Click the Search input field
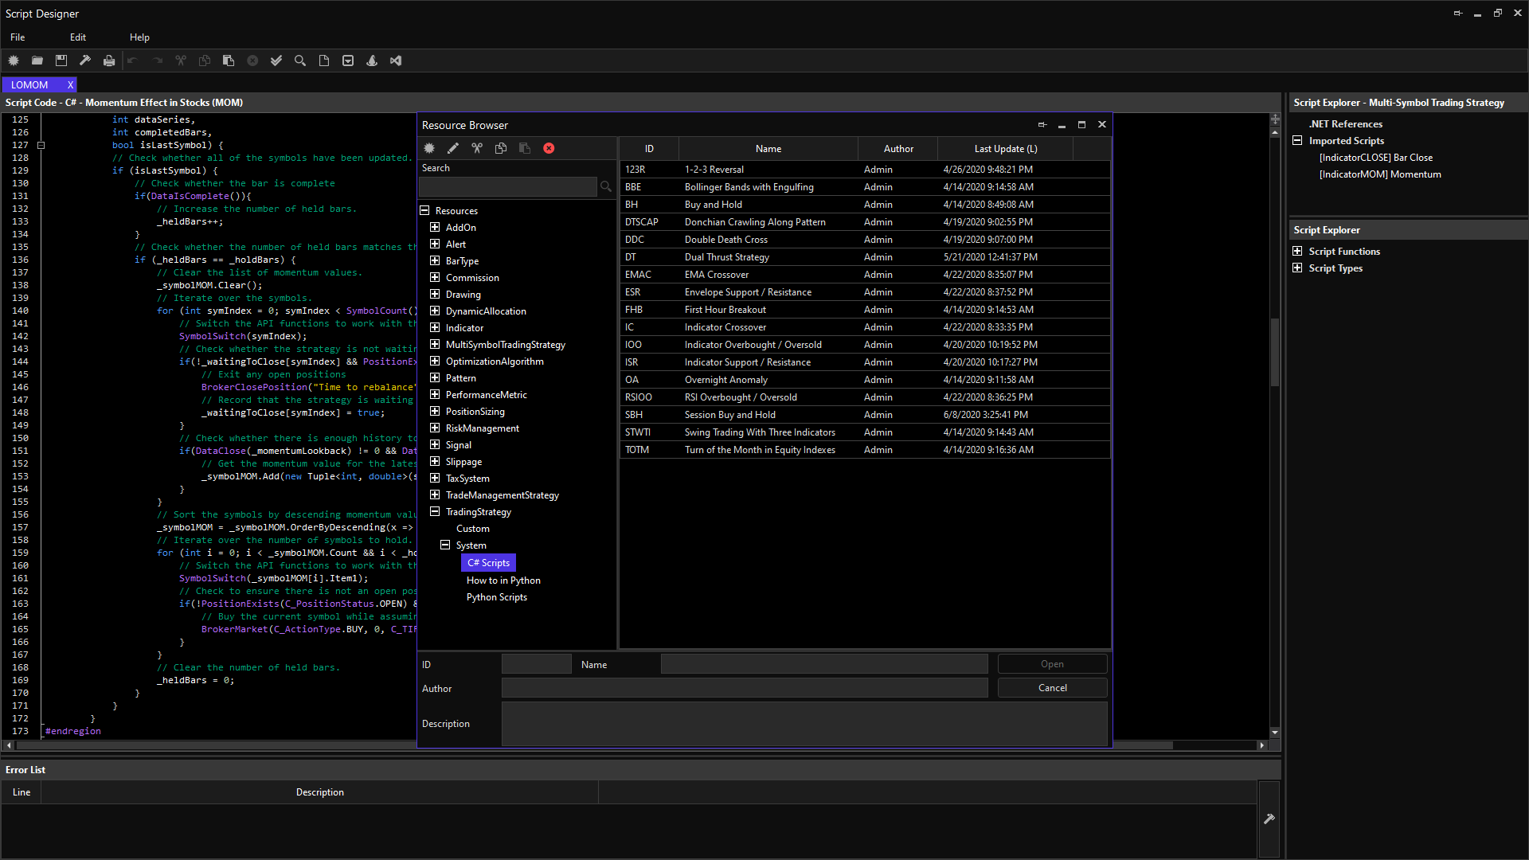Screen dimensions: 1529x860 click(508, 186)
